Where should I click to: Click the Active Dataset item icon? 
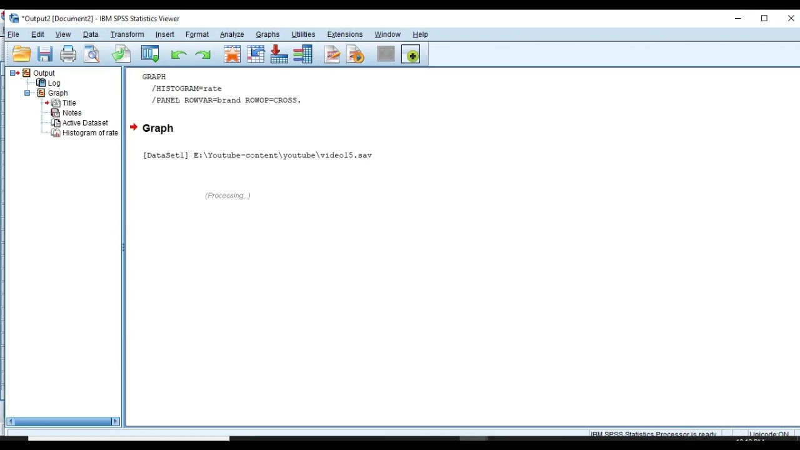click(56, 122)
